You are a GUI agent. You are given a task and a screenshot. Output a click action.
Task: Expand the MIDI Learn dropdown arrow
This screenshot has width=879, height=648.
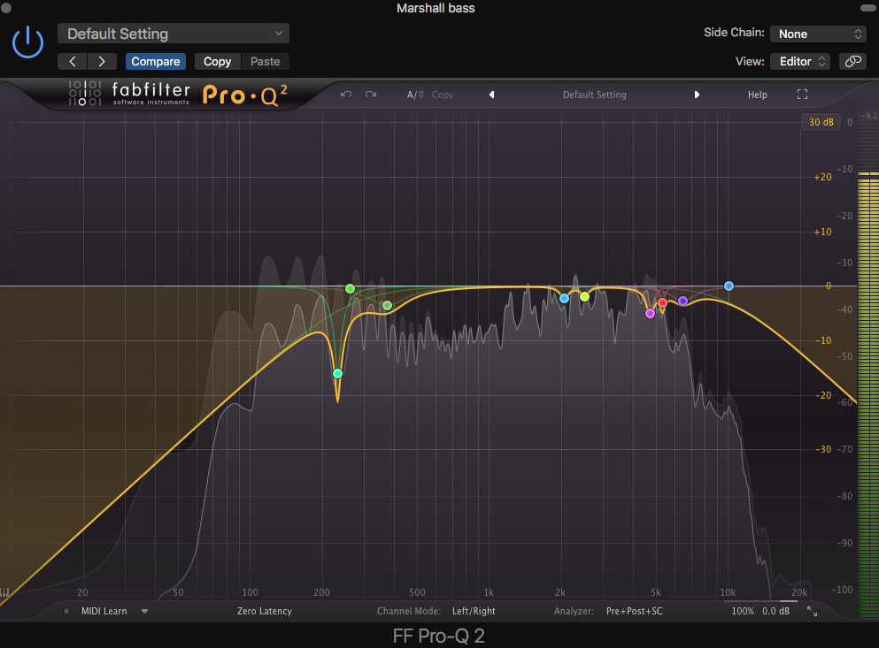click(x=144, y=611)
